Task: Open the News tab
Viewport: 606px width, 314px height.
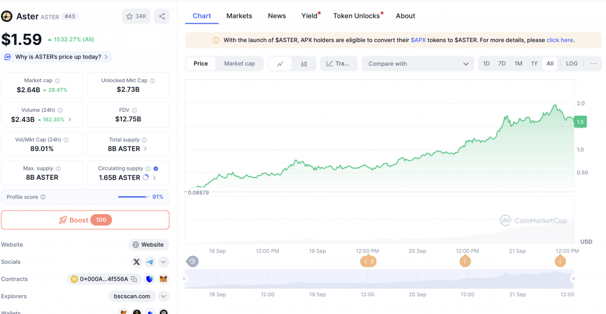Action: coord(277,16)
